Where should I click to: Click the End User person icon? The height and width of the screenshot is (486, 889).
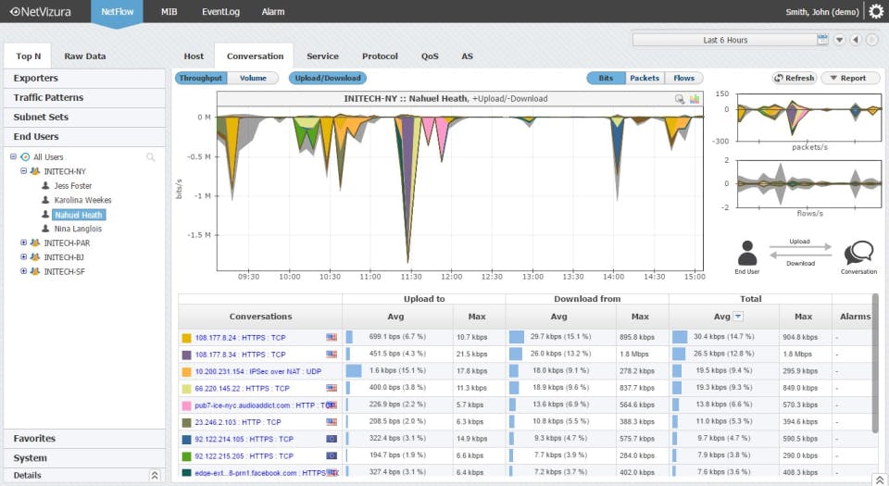point(747,254)
